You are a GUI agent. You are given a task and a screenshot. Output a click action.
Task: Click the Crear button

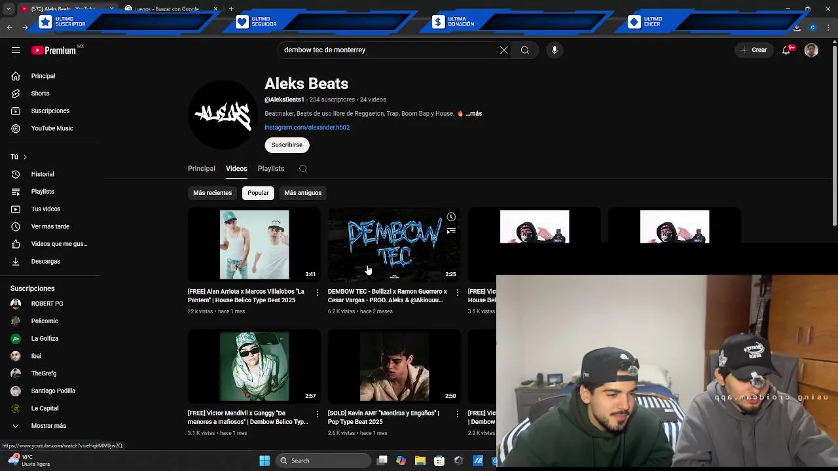click(x=754, y=50)
